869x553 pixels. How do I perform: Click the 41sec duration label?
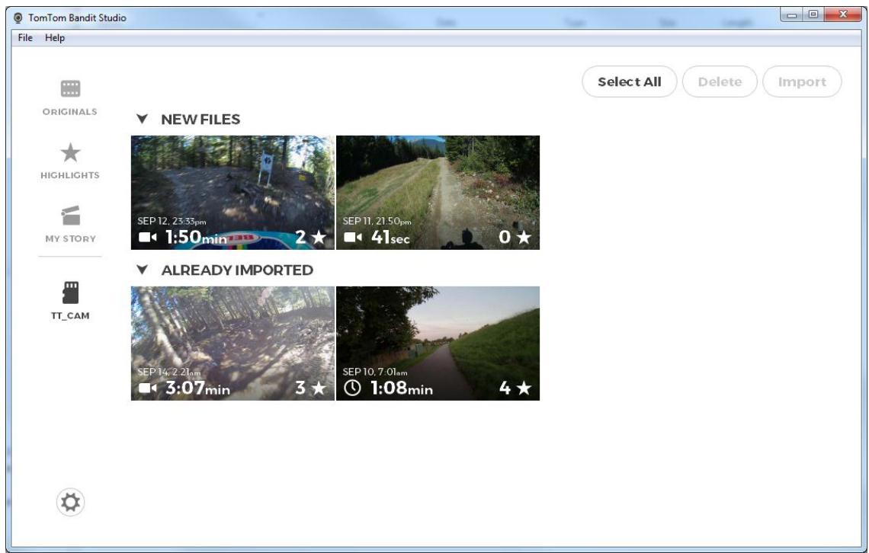[390, 238]
